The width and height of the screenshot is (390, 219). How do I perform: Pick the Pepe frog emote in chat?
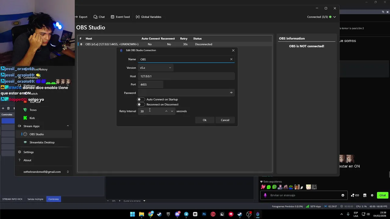(x=291, y=187)
